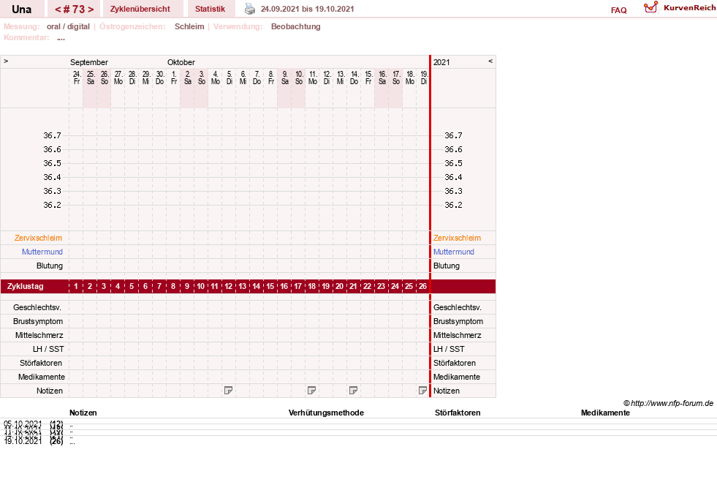
Task: Click right Muttermund row label
Action: pyautogui.click(x=454, y=252)
